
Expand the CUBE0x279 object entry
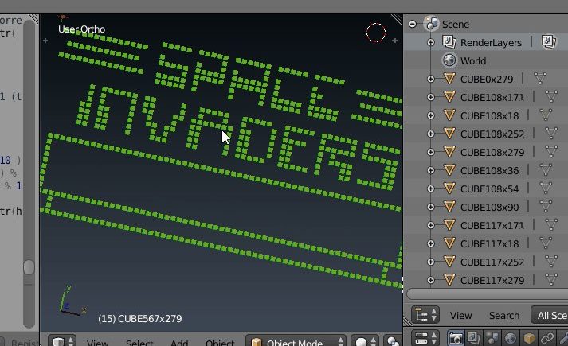pyautogui.click(x=431, y=79)
